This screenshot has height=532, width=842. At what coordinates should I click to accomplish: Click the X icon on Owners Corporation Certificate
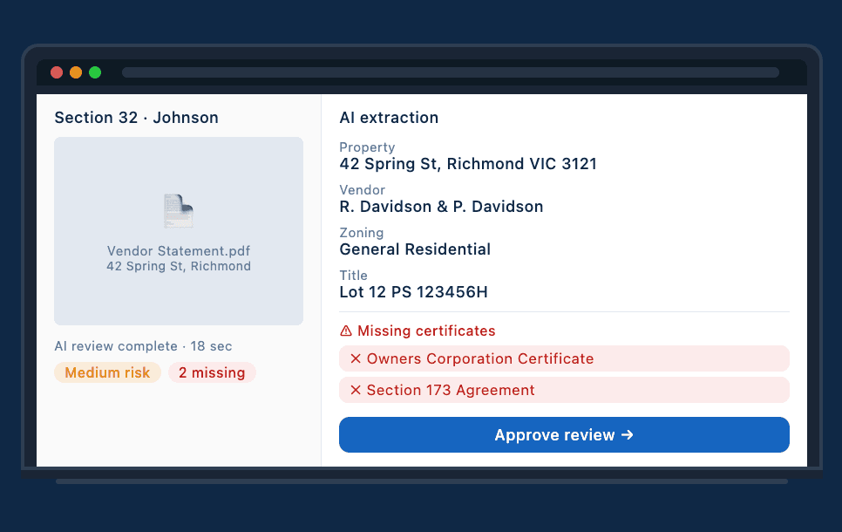(356, 358)
